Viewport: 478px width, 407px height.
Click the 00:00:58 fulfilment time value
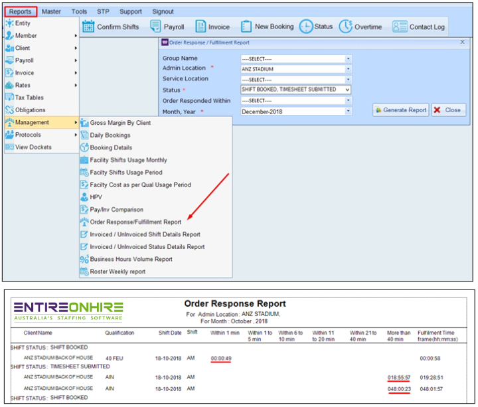click(430, 359)
